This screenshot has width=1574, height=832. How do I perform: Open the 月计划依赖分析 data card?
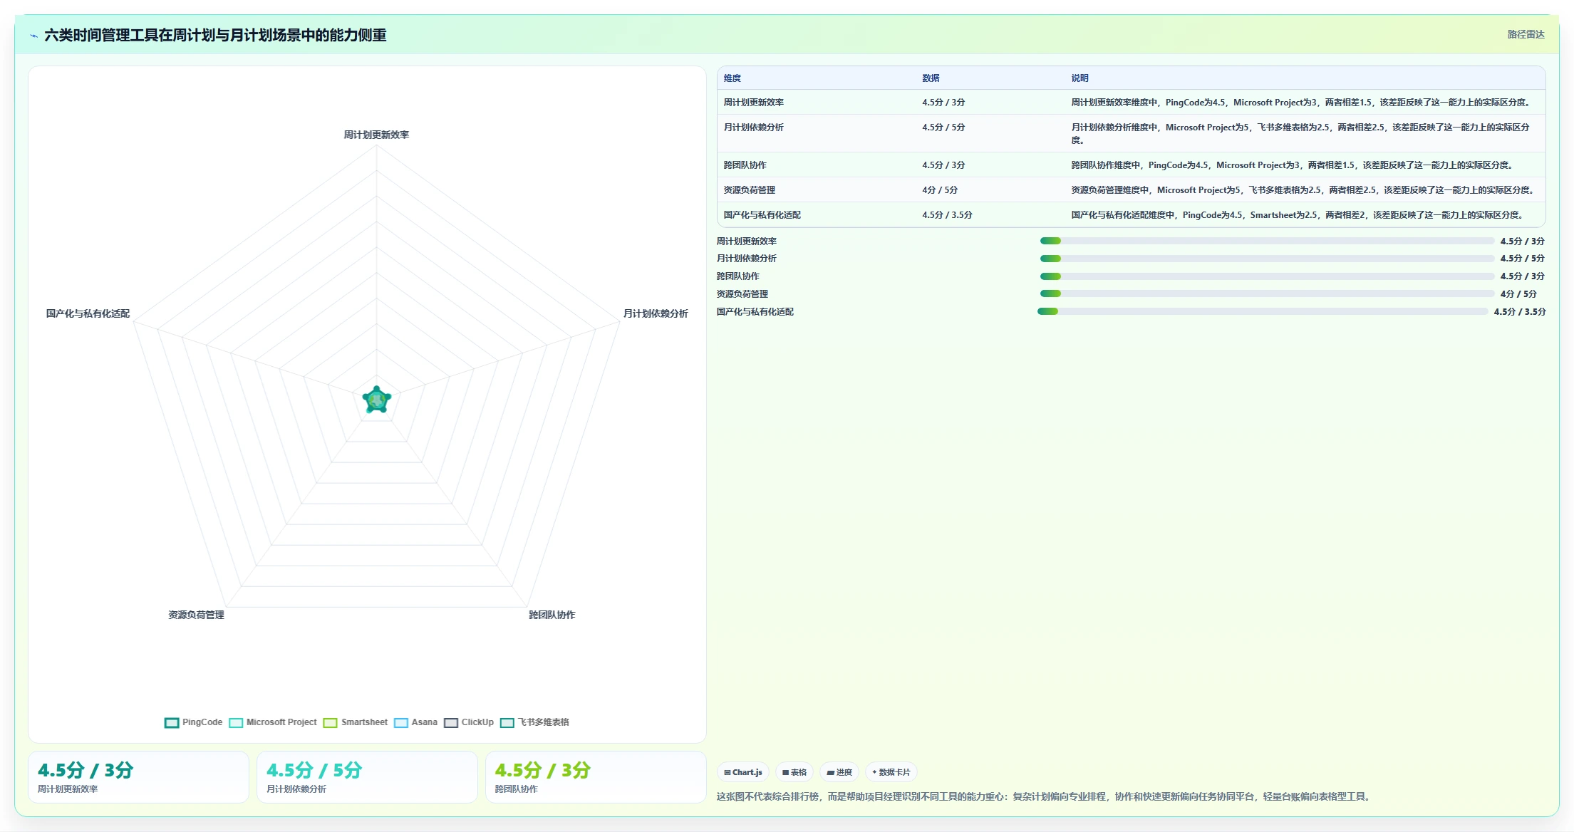pos(367,777)
